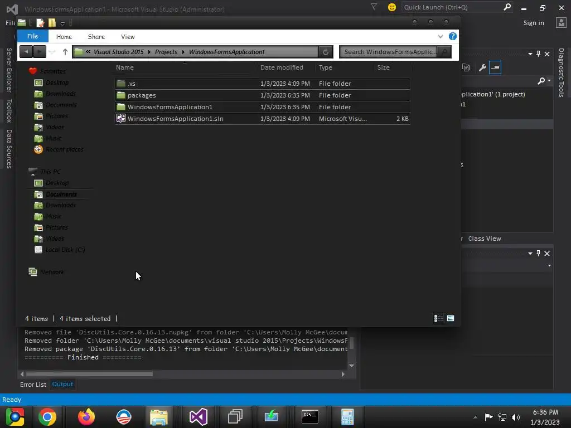This screenshot has height=428, width=571.
Task: Switch to Details view icon in status bar
Action: [438, 318]
